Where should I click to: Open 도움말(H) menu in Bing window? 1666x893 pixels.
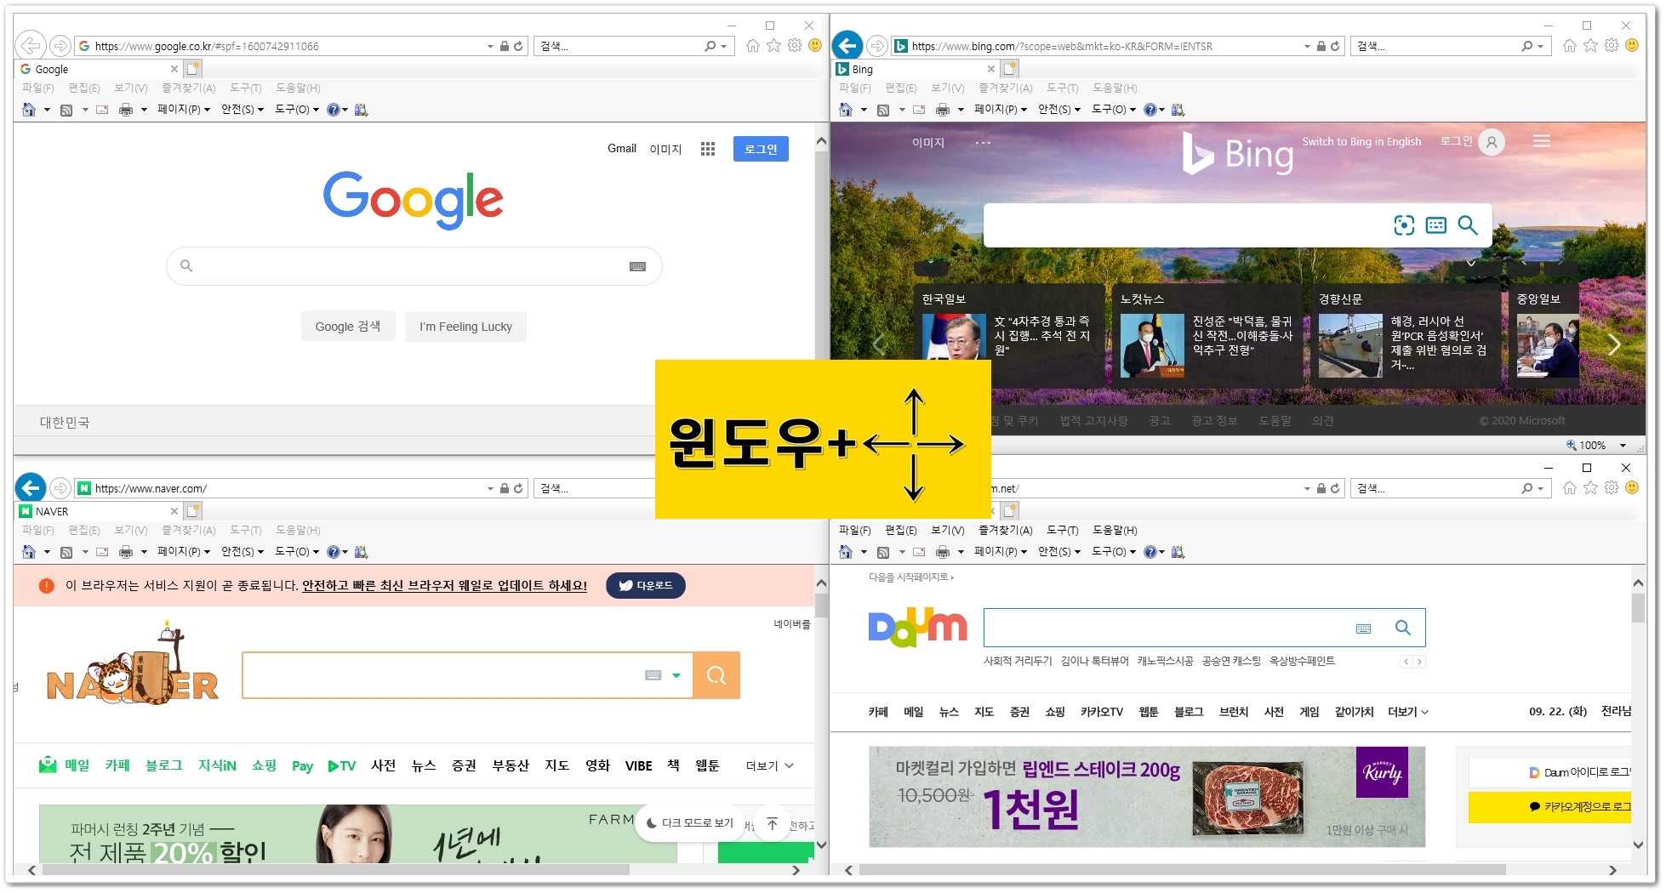(1115, 88)
